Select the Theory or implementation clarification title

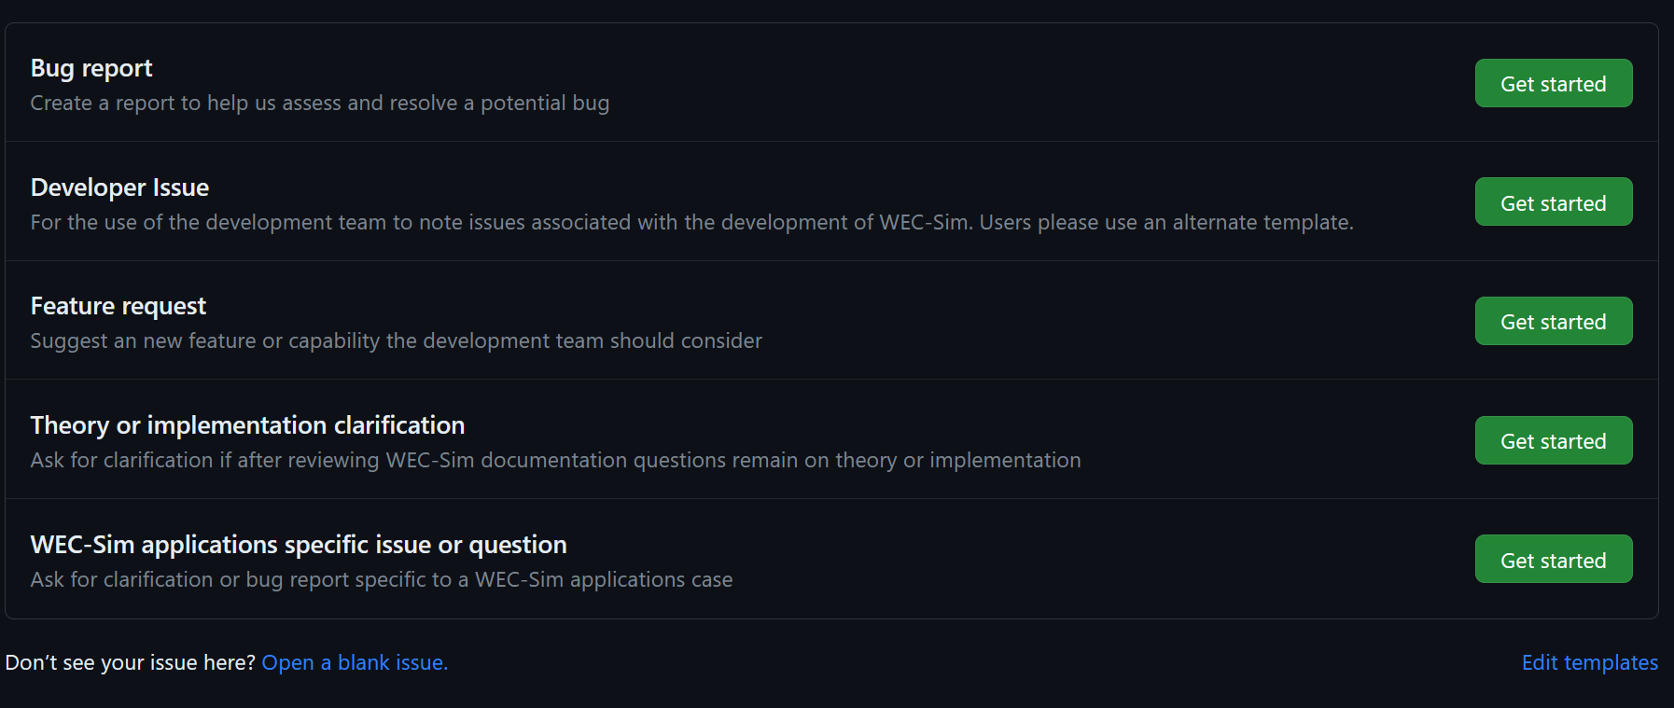point(247,424)
